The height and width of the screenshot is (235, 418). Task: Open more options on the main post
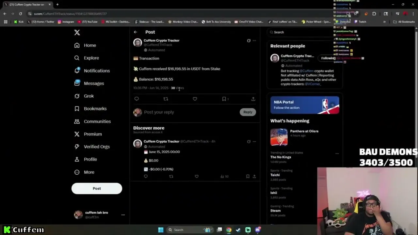tap(254, 41)
